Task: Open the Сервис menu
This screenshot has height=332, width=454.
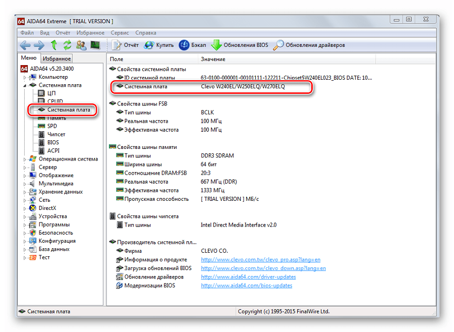Action: [x=120, y=33]
